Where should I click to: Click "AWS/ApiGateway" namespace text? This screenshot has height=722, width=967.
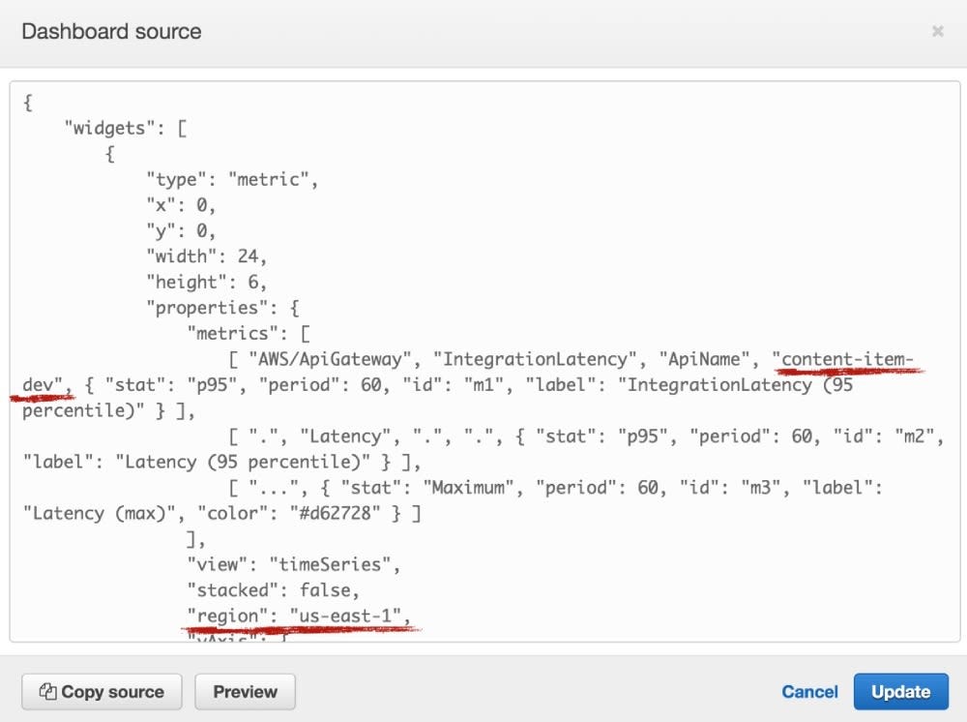pyautogui.click(x=330, y=359)
